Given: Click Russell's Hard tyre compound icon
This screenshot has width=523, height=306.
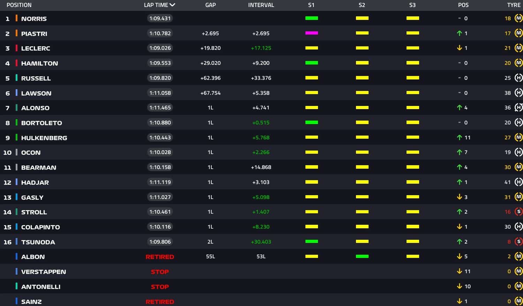Looking at the screenshot, I should 519,78.
